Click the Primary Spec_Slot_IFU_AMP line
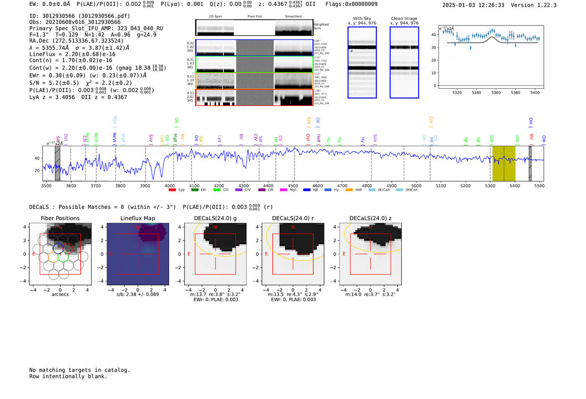Viewport: 586px width, 399px height. (x=96, y=28)
